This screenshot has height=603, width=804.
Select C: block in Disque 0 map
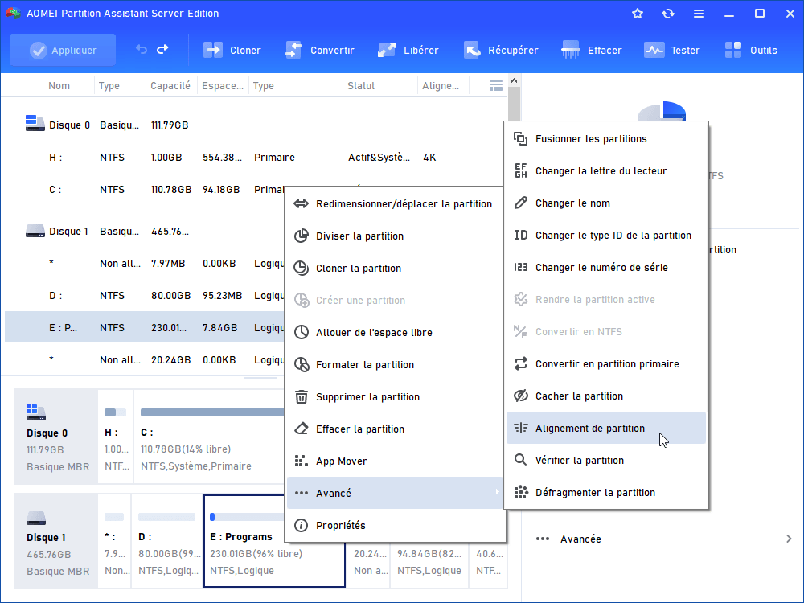pyautogui.click(x=209, y=437)
